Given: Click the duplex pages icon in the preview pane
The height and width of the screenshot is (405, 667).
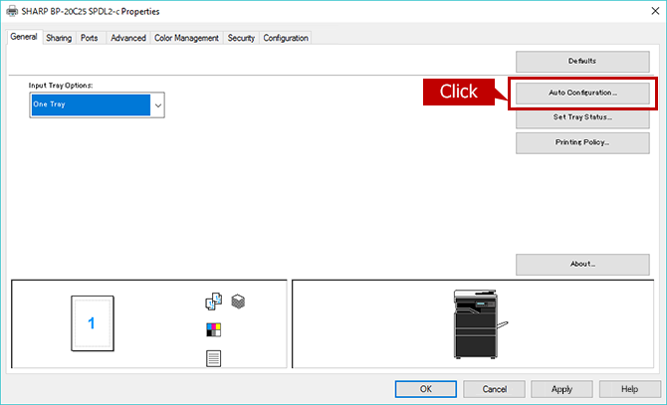Looking at the screenshot, I should point(214,302).
